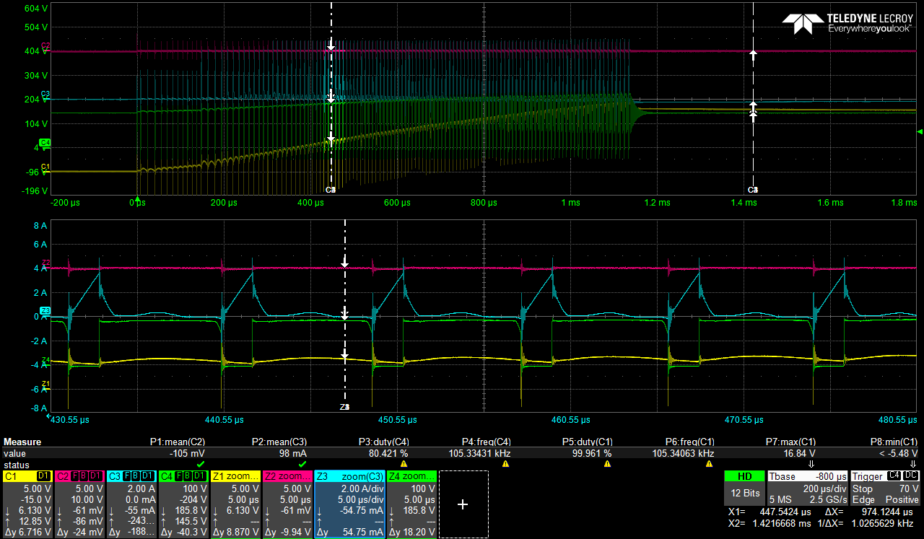This screenshot has height=539, width=924.
Task: Click the Z4 trace marker left of zoom grid
Action: [45, 359]
